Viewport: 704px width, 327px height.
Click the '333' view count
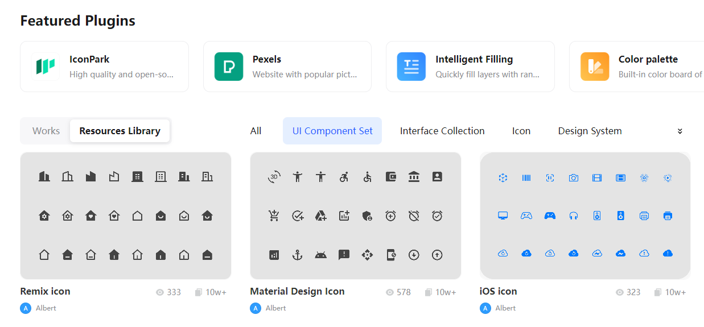[174, 292]
